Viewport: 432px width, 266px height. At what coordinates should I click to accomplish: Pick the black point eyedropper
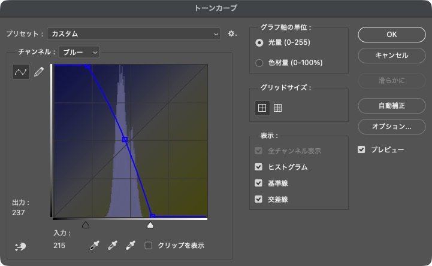tap(95, 245)
